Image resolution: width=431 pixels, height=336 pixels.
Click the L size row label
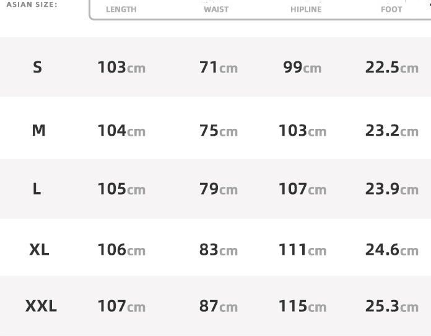coord(37,188)
